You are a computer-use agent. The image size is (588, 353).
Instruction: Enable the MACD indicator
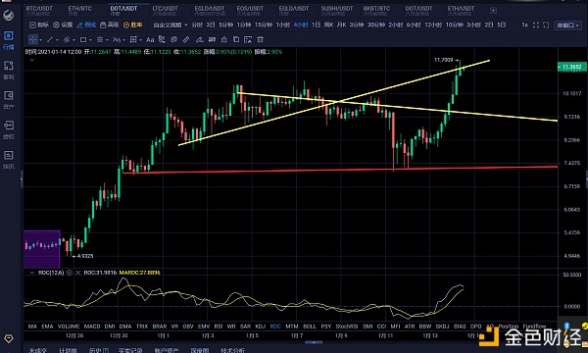pos(92,327)
